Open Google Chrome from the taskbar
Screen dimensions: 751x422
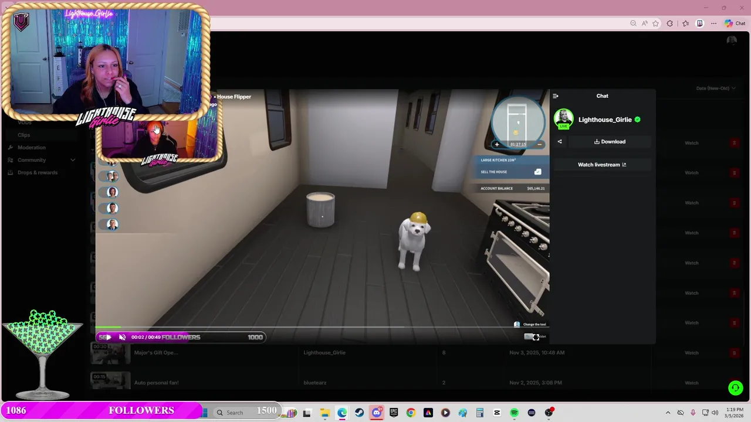(411, 413)
